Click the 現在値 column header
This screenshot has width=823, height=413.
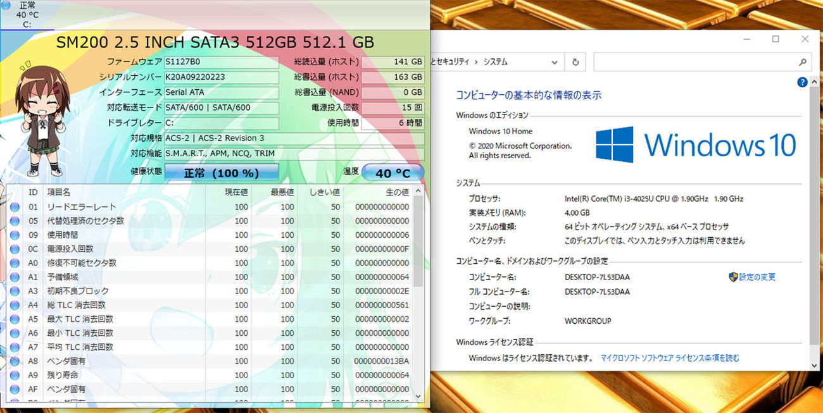(x=229, y=192)
